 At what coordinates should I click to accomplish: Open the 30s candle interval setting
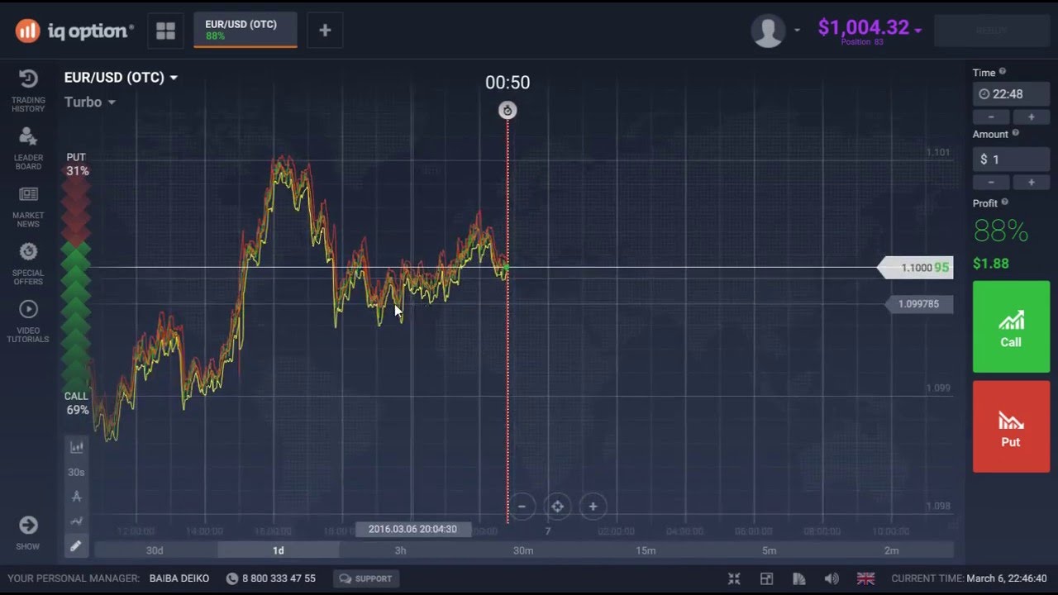tap(76, 472)
